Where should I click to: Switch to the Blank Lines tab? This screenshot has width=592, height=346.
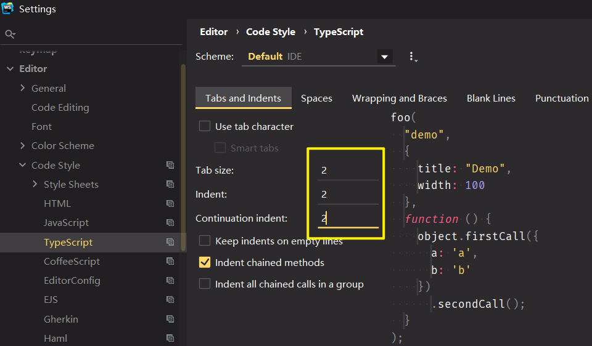491,99
